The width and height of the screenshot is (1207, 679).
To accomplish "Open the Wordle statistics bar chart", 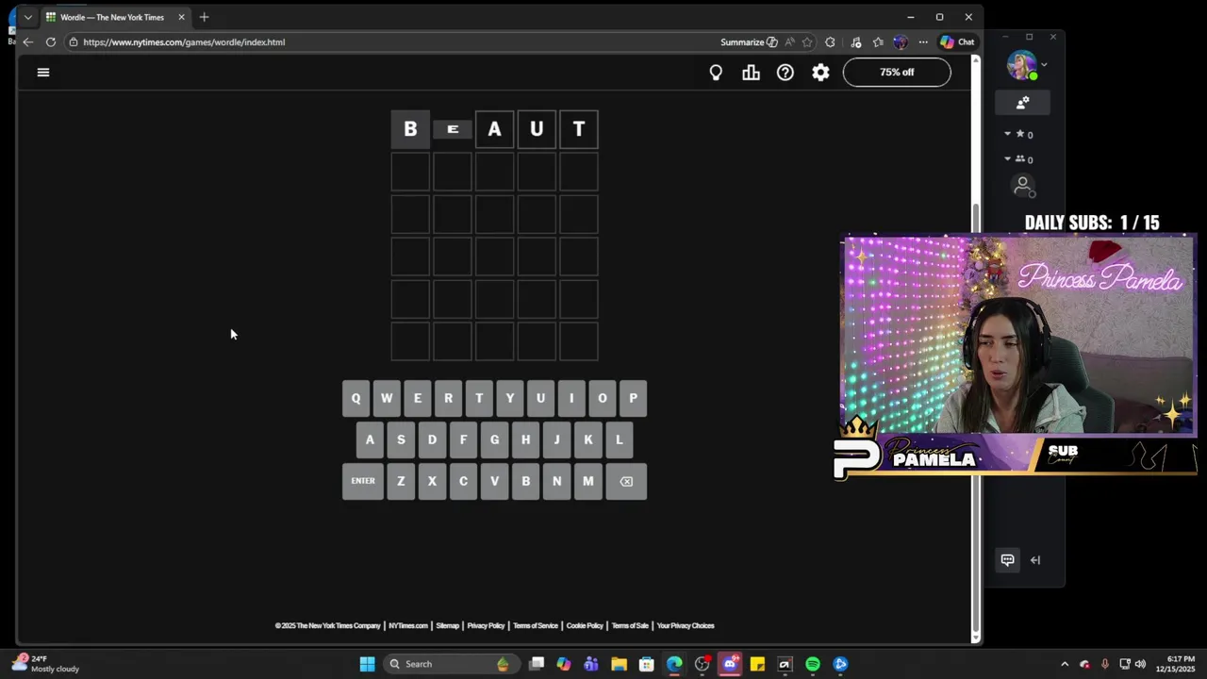I will (751, 73).
